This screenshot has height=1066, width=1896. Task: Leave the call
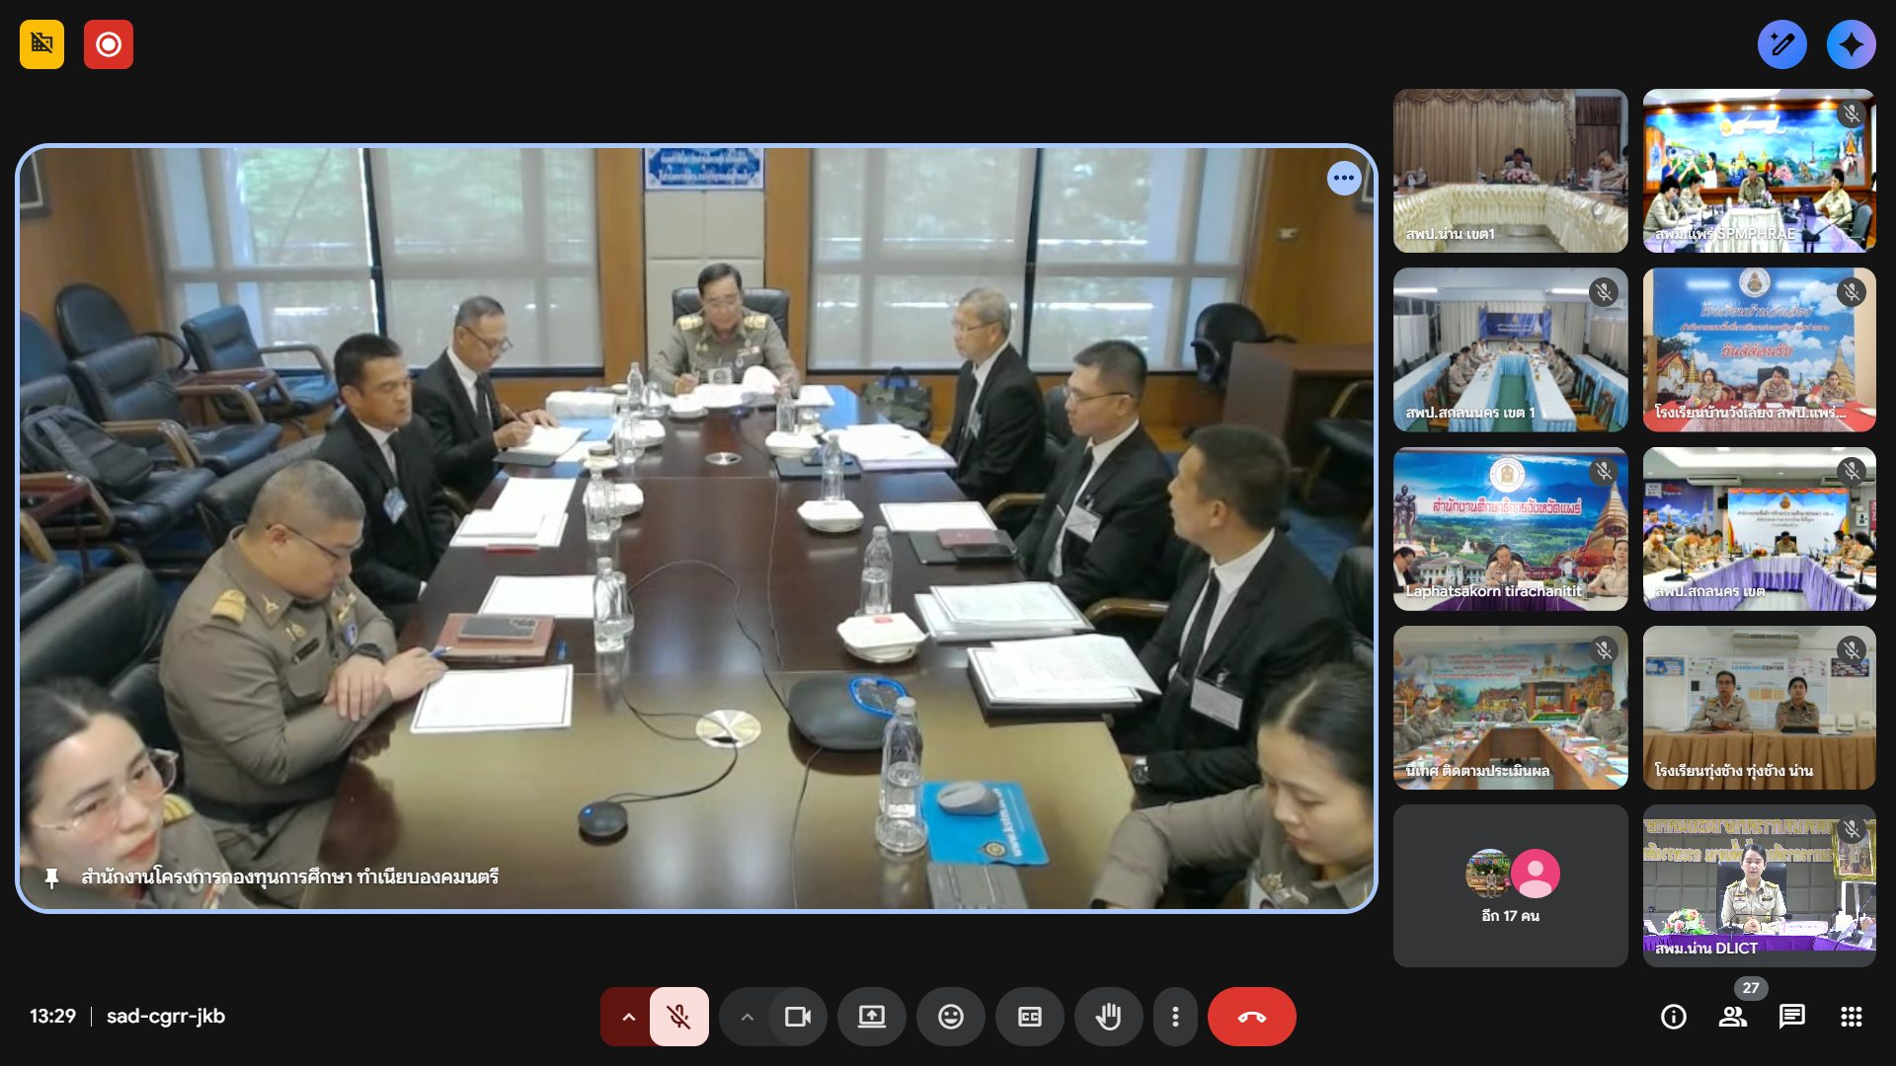[x=1251, y=1017]
